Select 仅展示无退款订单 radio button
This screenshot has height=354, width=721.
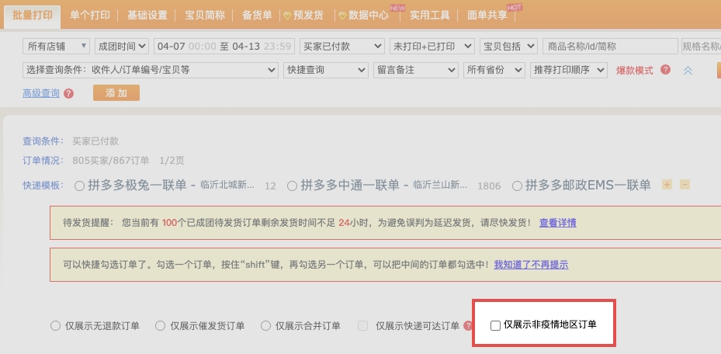click(55, 326)
